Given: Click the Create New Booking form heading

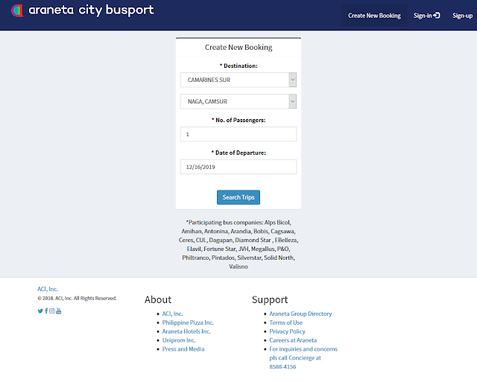Looking at the screenshot, I should pyautogui.click(x=238, y=48).
